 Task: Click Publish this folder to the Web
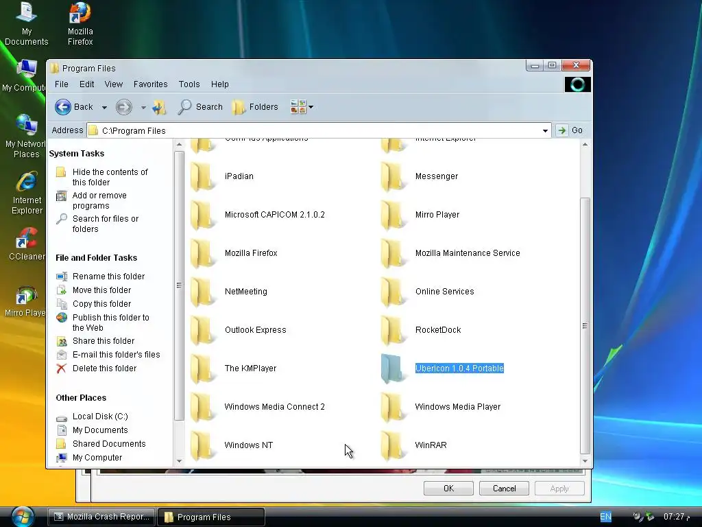110,323
